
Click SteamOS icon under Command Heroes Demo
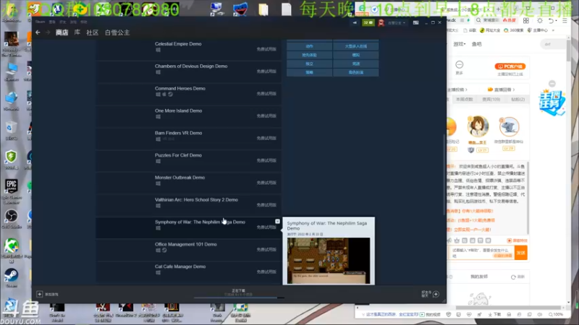[x=170, y=95]
